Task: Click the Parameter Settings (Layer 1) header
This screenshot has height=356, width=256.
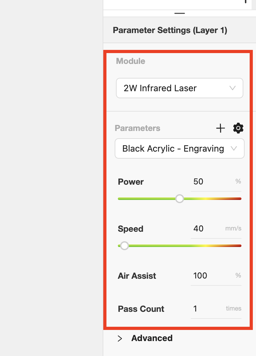Action: [x=170, y=30]
